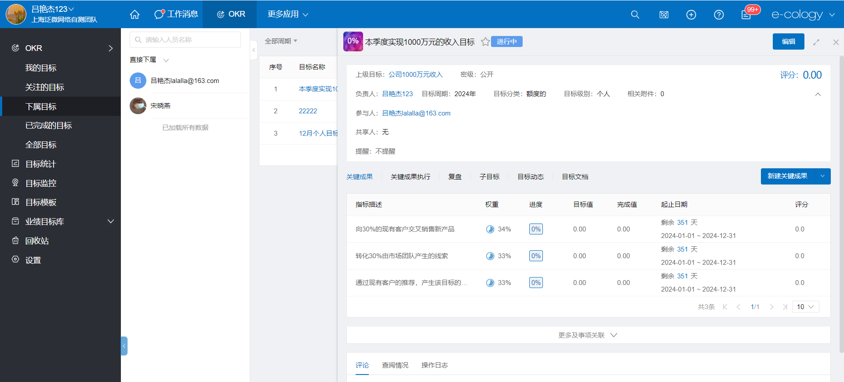Collapse the people list panel arrow
The image size is (844, 382).
coord(254,50)
